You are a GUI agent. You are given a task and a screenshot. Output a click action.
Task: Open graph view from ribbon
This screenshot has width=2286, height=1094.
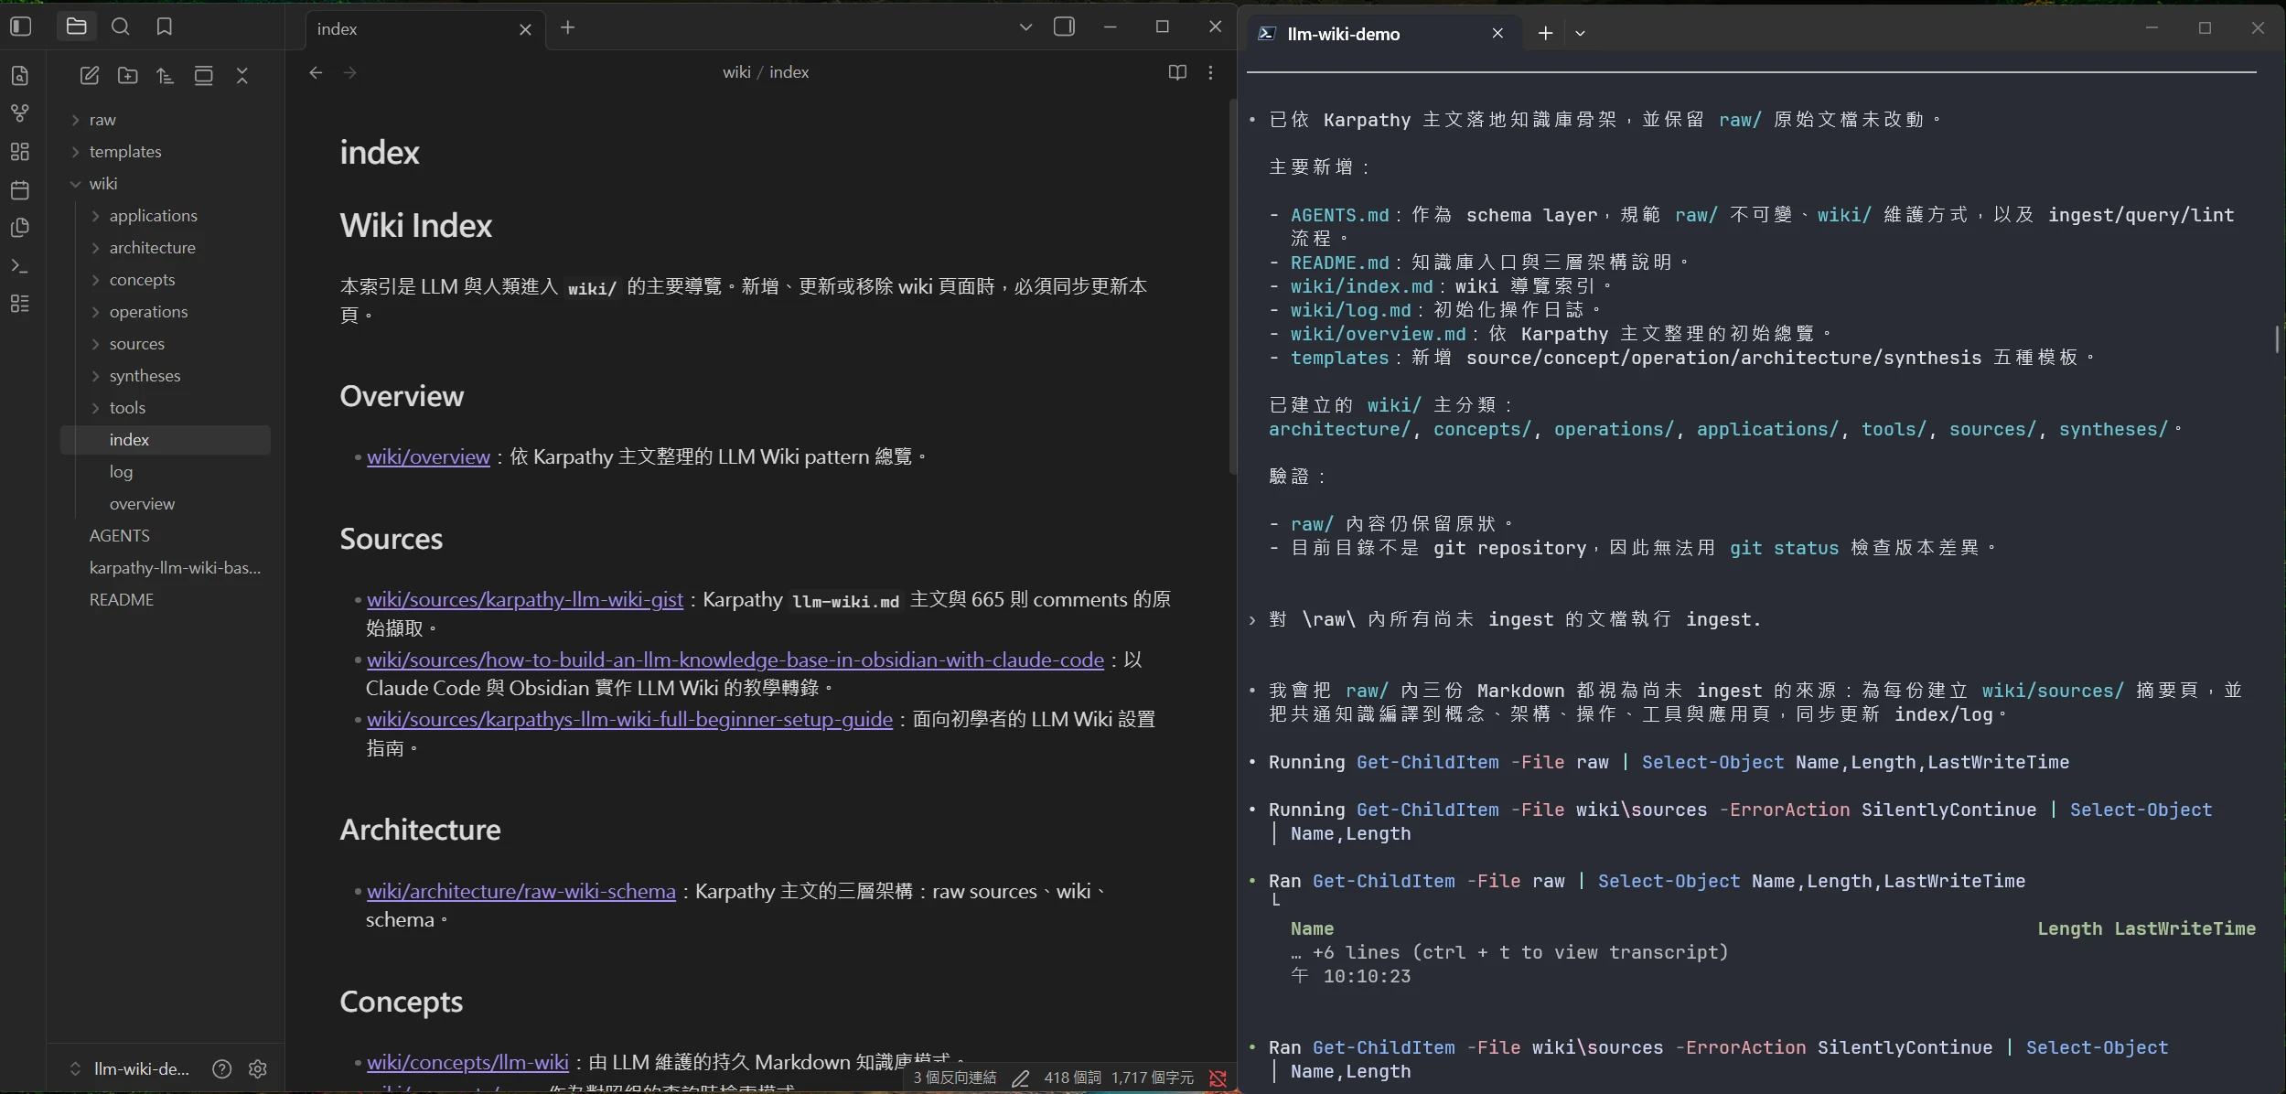20,113
